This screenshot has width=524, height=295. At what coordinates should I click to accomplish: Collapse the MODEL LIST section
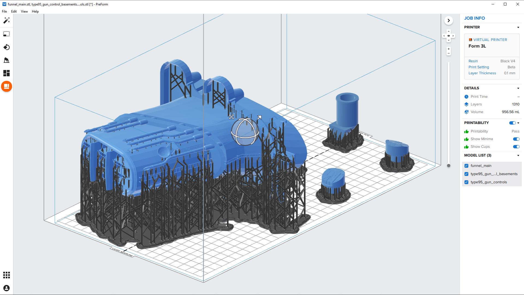518,155
